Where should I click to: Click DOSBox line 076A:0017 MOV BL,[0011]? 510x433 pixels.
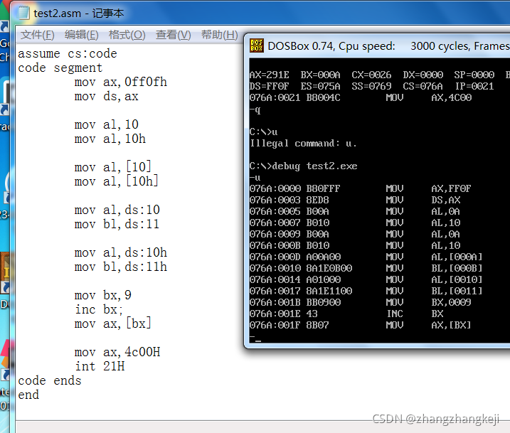[x=366, y=291]
